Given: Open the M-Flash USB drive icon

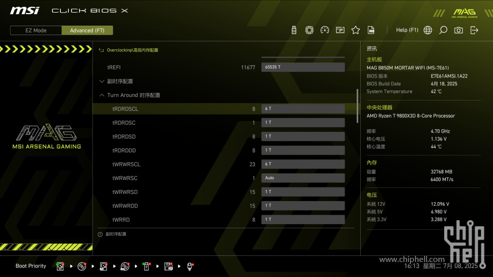Looking at the screenshot, I should click(x=294, y=30).
